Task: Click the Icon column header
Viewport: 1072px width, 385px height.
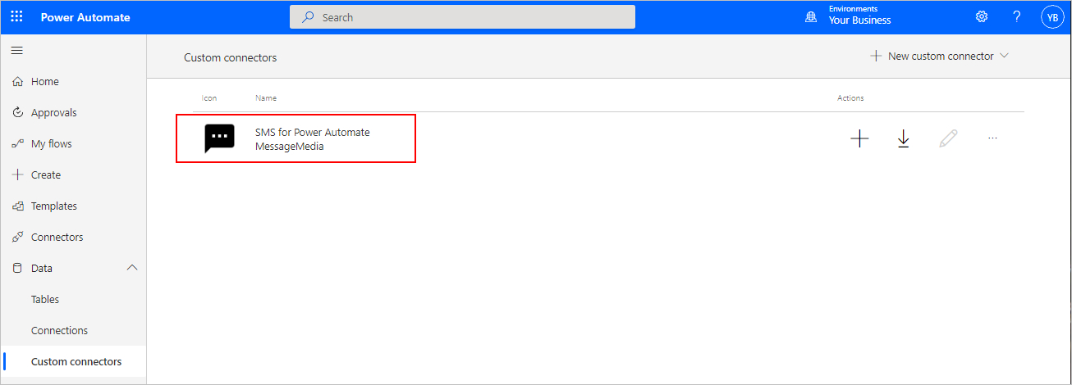Action: tap(210, 98)
